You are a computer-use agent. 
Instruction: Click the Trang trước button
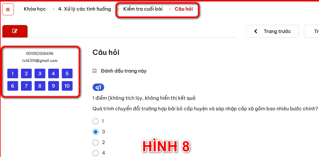pyautogui.click(x=273, y=31)
